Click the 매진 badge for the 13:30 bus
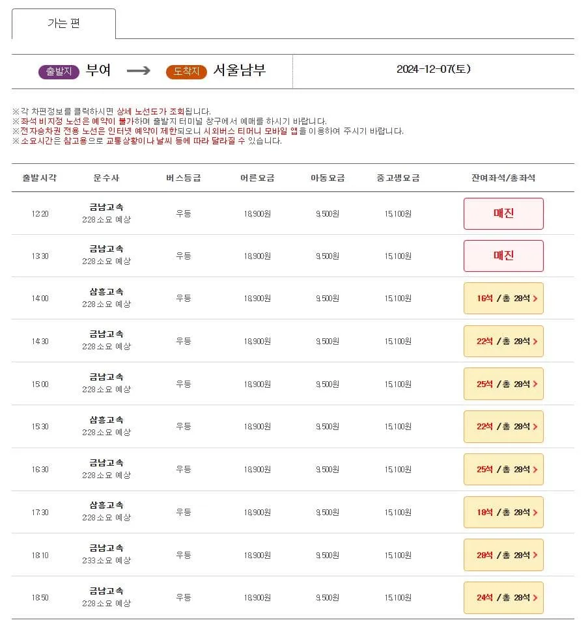Screen dimensions: 588x631 coord(503,256)
